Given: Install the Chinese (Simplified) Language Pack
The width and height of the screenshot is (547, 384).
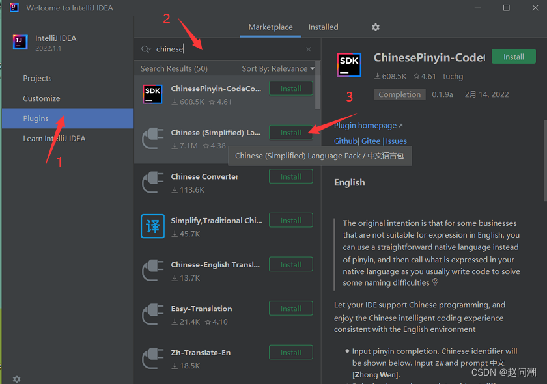Looking at the screenshot, I should 290,133.
